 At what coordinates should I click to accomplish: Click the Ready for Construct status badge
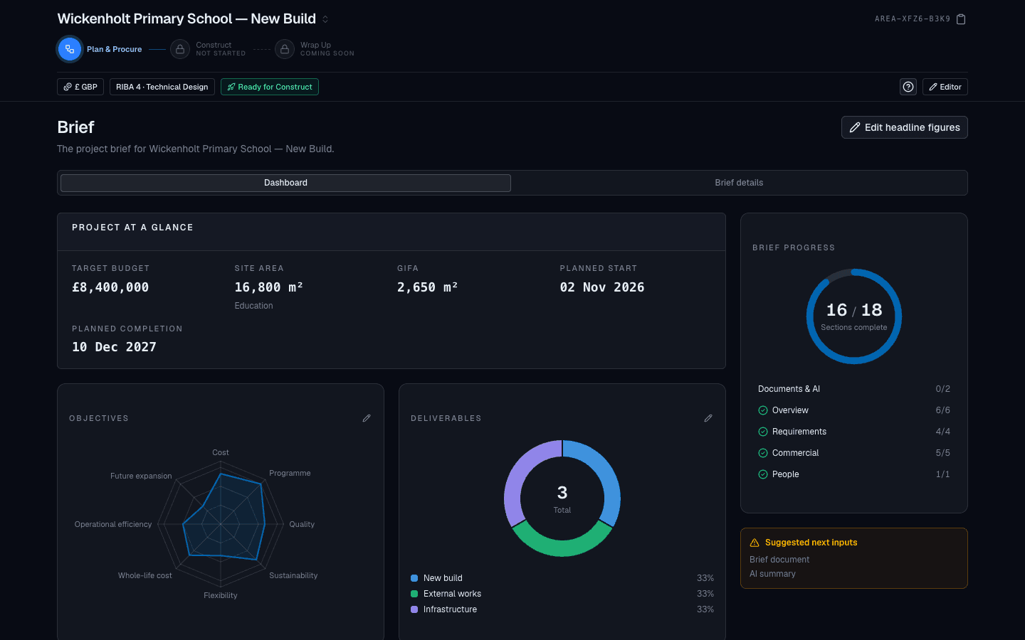point(270,87)
